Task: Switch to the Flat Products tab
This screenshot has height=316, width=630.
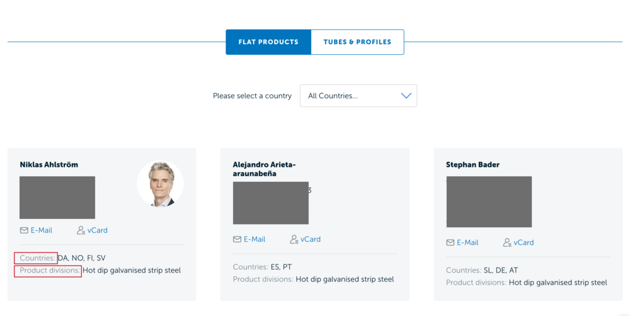Action: coord(268,42)
